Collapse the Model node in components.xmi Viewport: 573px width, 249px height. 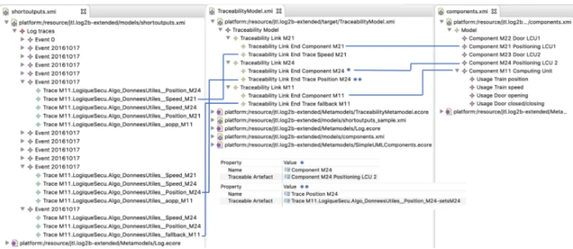pos(449,30)
